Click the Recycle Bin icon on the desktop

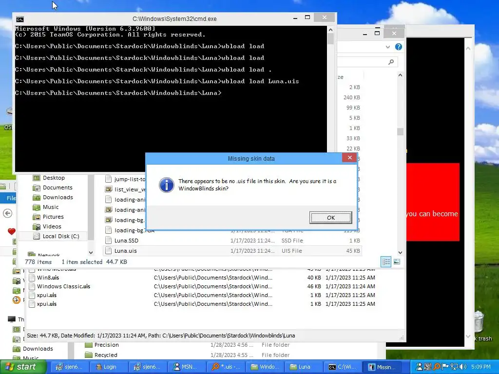(479, 322)
